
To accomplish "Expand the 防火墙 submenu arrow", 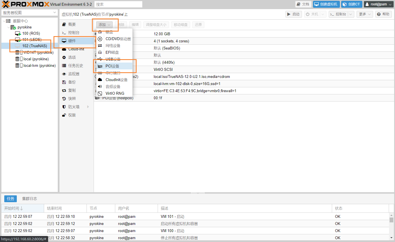I will point(88,107).
